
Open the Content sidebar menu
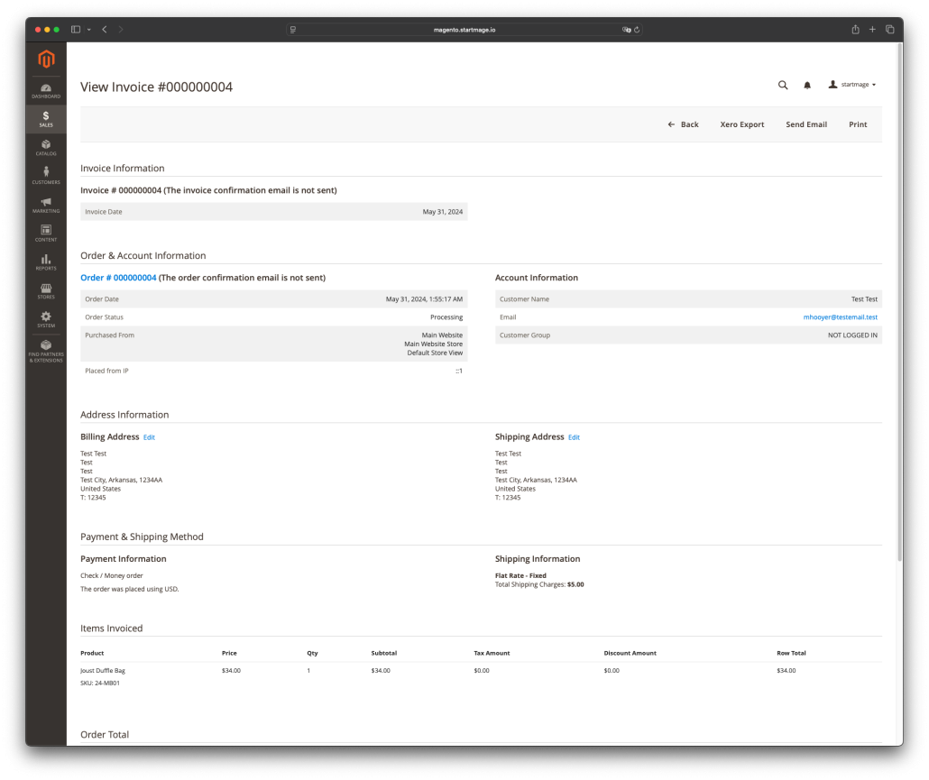pyautogui.click(x=46, y=234)
